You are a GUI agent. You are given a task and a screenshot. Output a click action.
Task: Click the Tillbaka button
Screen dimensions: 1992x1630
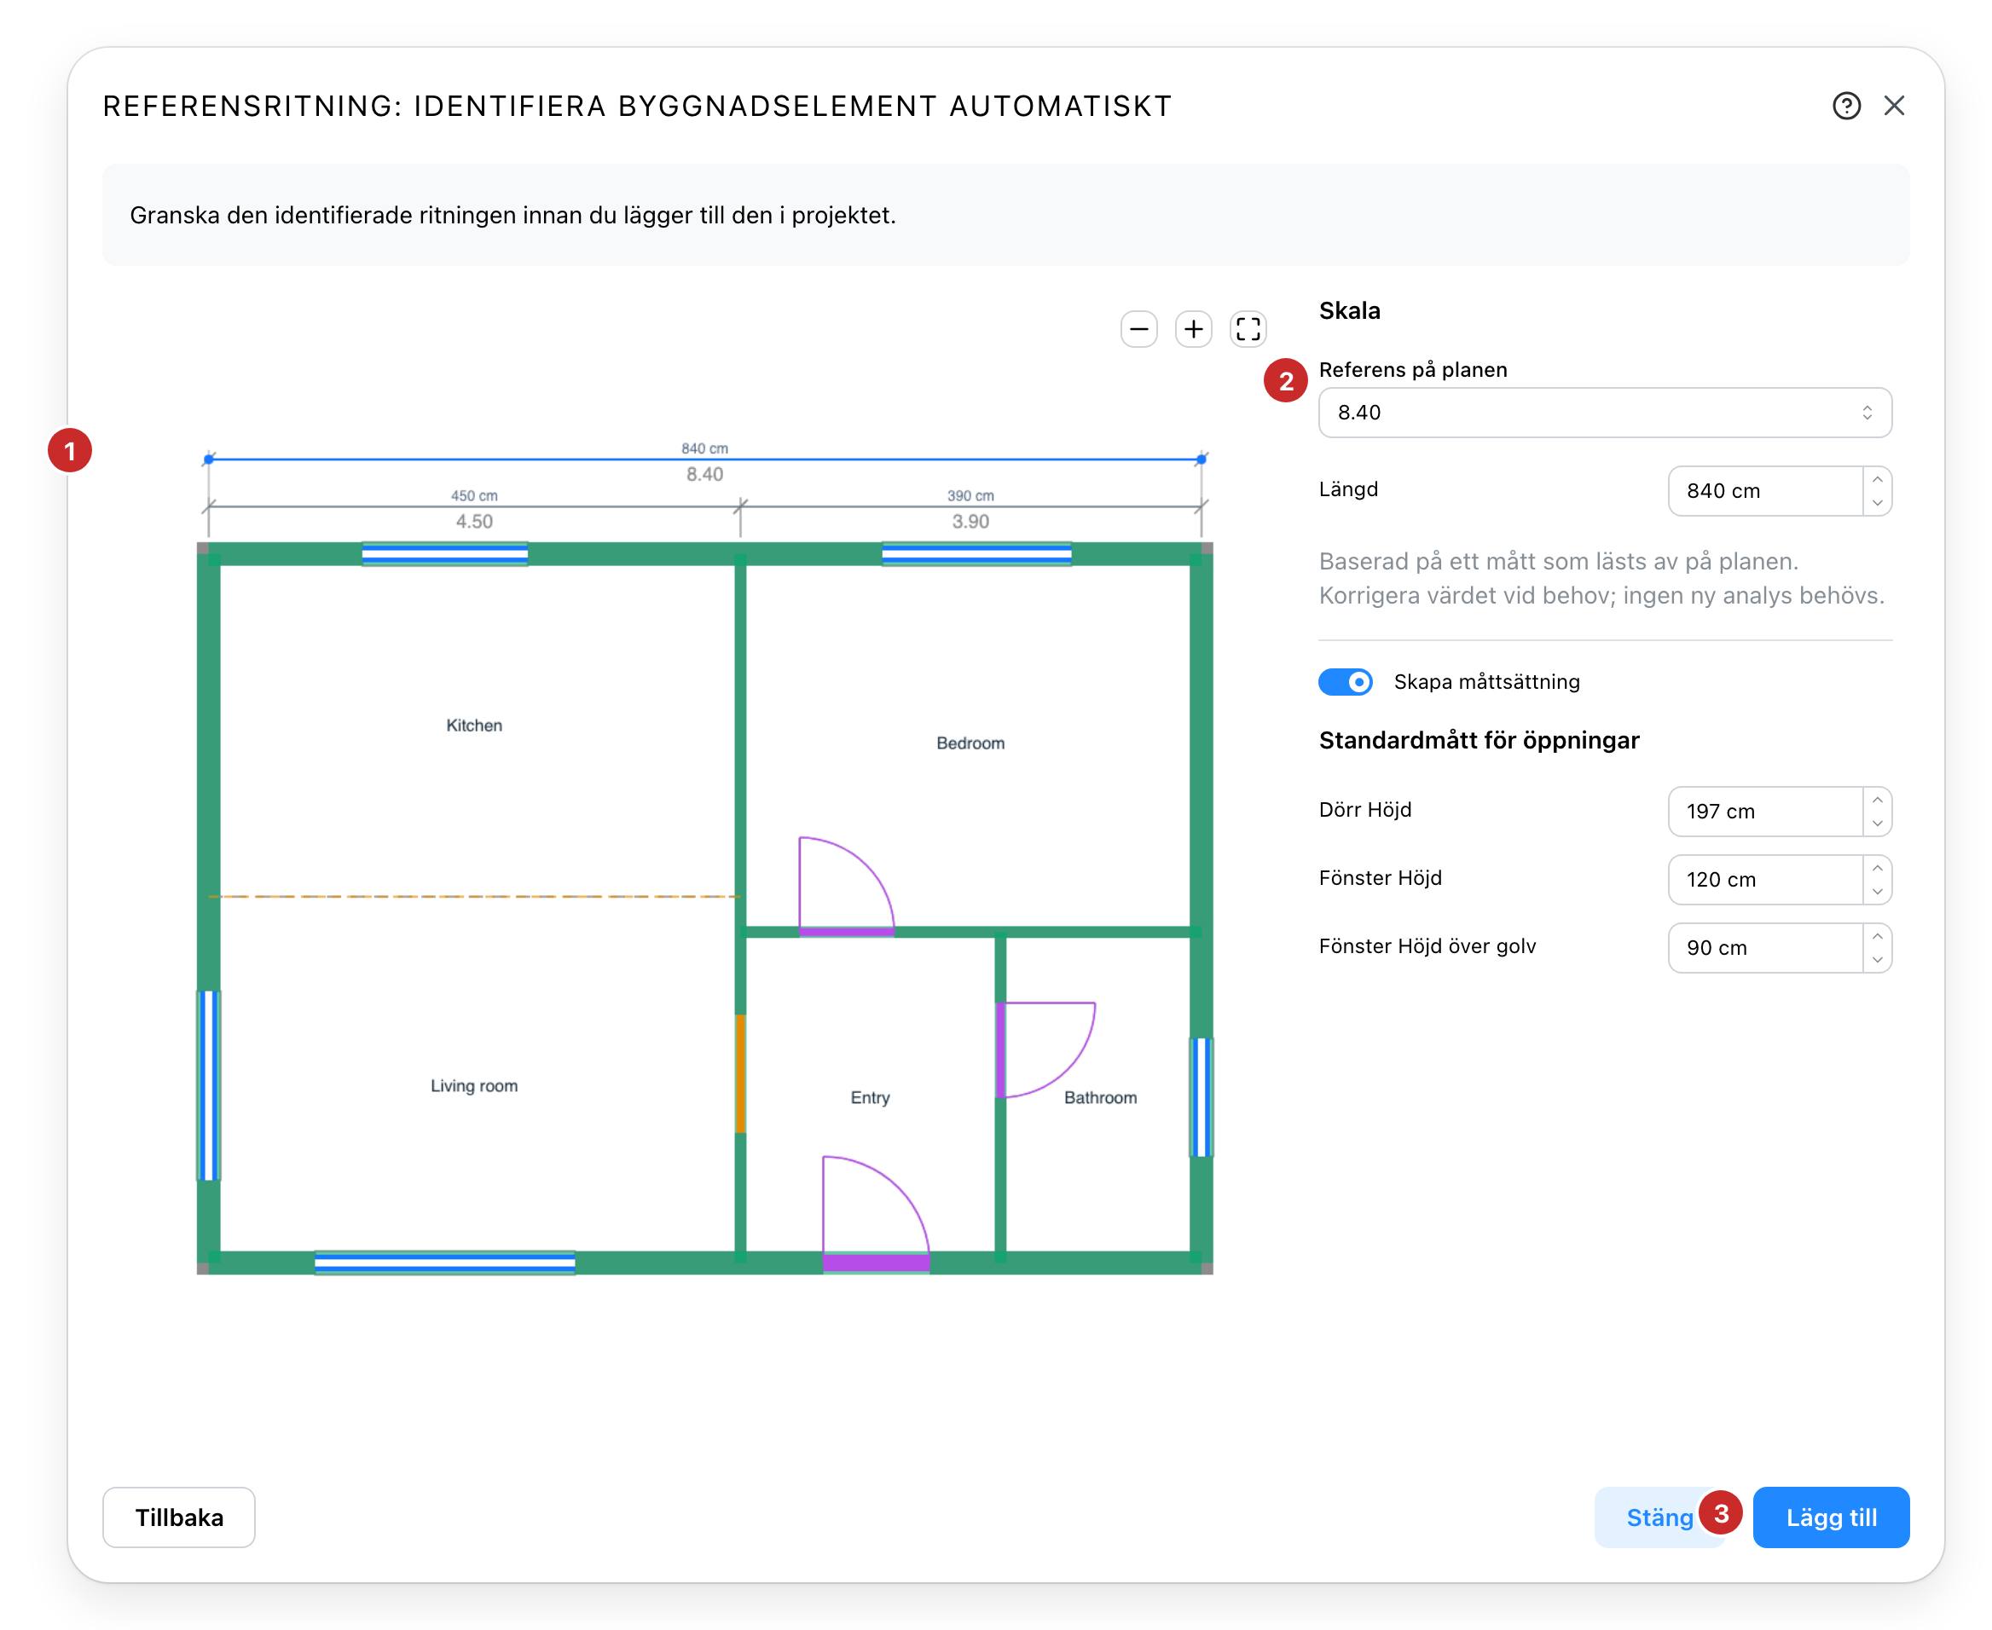pos(178,1517)
